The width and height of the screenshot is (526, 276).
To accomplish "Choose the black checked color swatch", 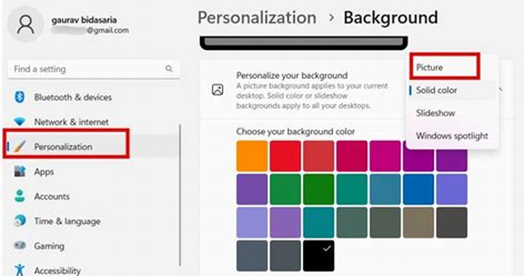I will [319, 255].
